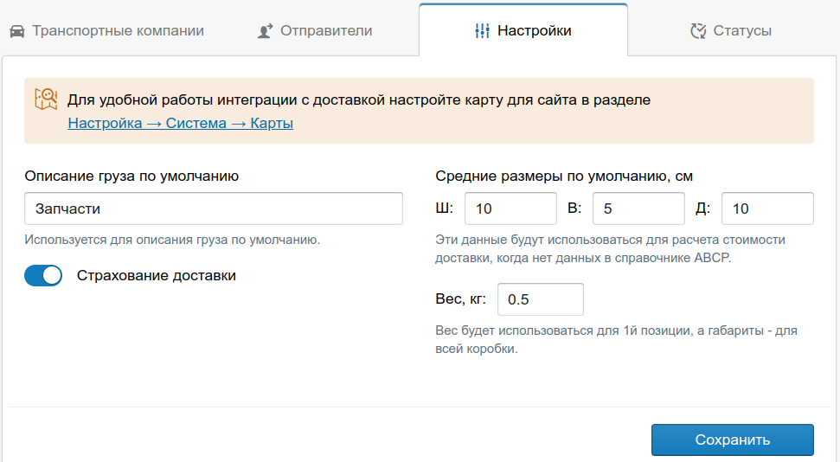
Task: Click the Д: length input field
Action: pyautogui.click(x=767, y=209)
